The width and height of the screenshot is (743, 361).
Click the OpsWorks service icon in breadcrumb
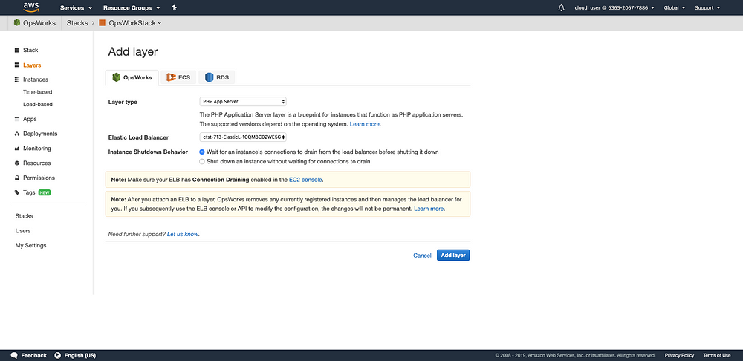(x=17, y=23)
